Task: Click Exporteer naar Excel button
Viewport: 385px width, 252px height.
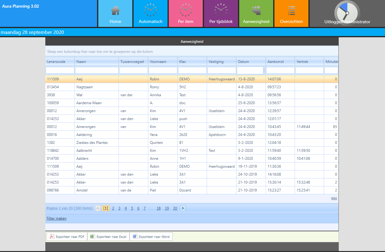Action: click(x=108, y=237)
